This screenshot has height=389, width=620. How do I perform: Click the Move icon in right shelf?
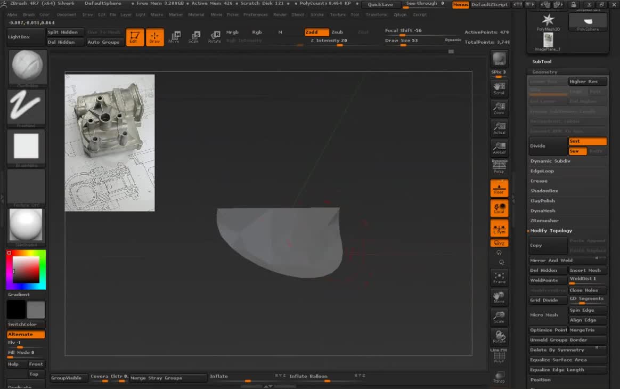point(499,297)
